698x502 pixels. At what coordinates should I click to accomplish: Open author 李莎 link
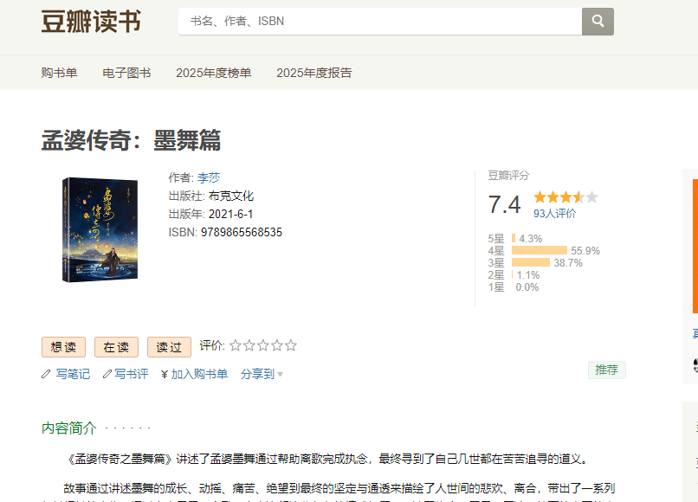point(209,177)
